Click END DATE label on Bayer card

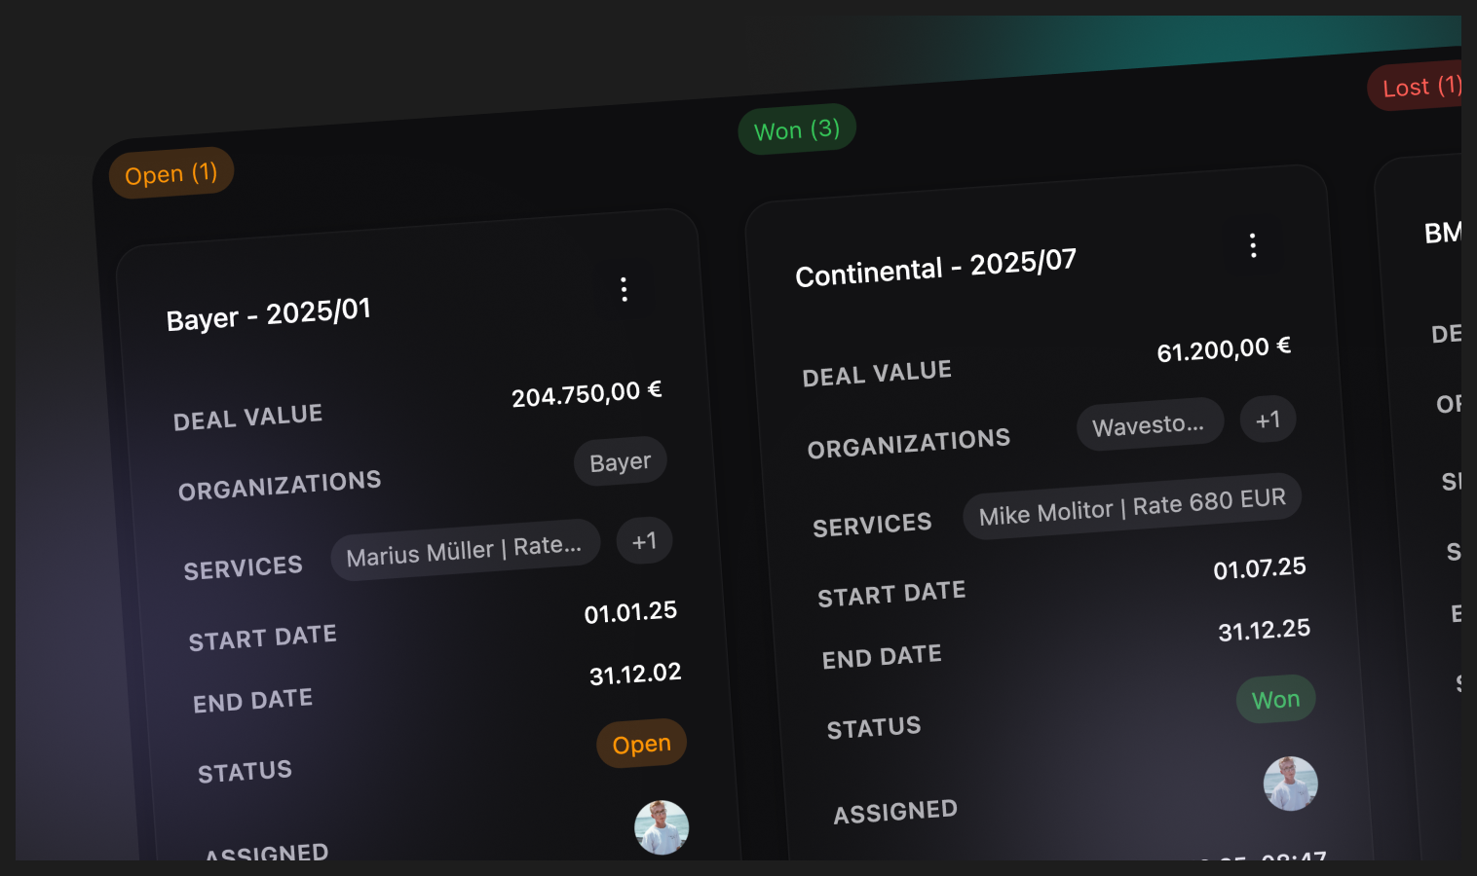pos(253,701)
